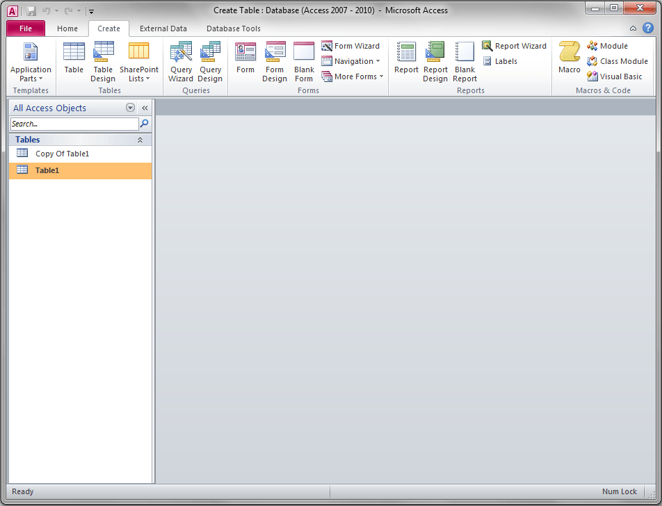
Task: Open Report Design view
Action: coord(435,62)
